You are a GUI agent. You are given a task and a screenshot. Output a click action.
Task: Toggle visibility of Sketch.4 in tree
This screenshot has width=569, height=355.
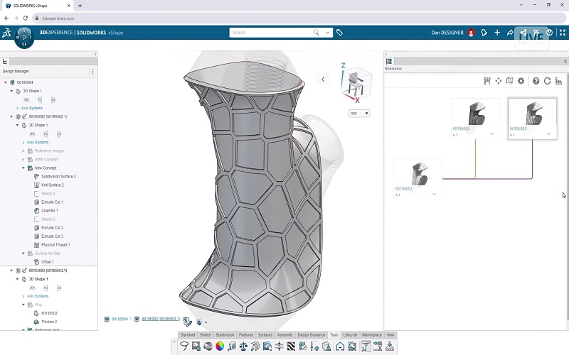pyautogui.click(x=36, y=194)
